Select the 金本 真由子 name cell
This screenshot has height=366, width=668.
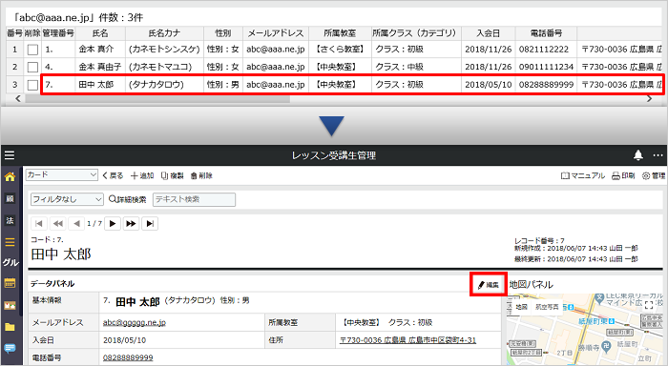pyautogui.click(x=100, y=67)
